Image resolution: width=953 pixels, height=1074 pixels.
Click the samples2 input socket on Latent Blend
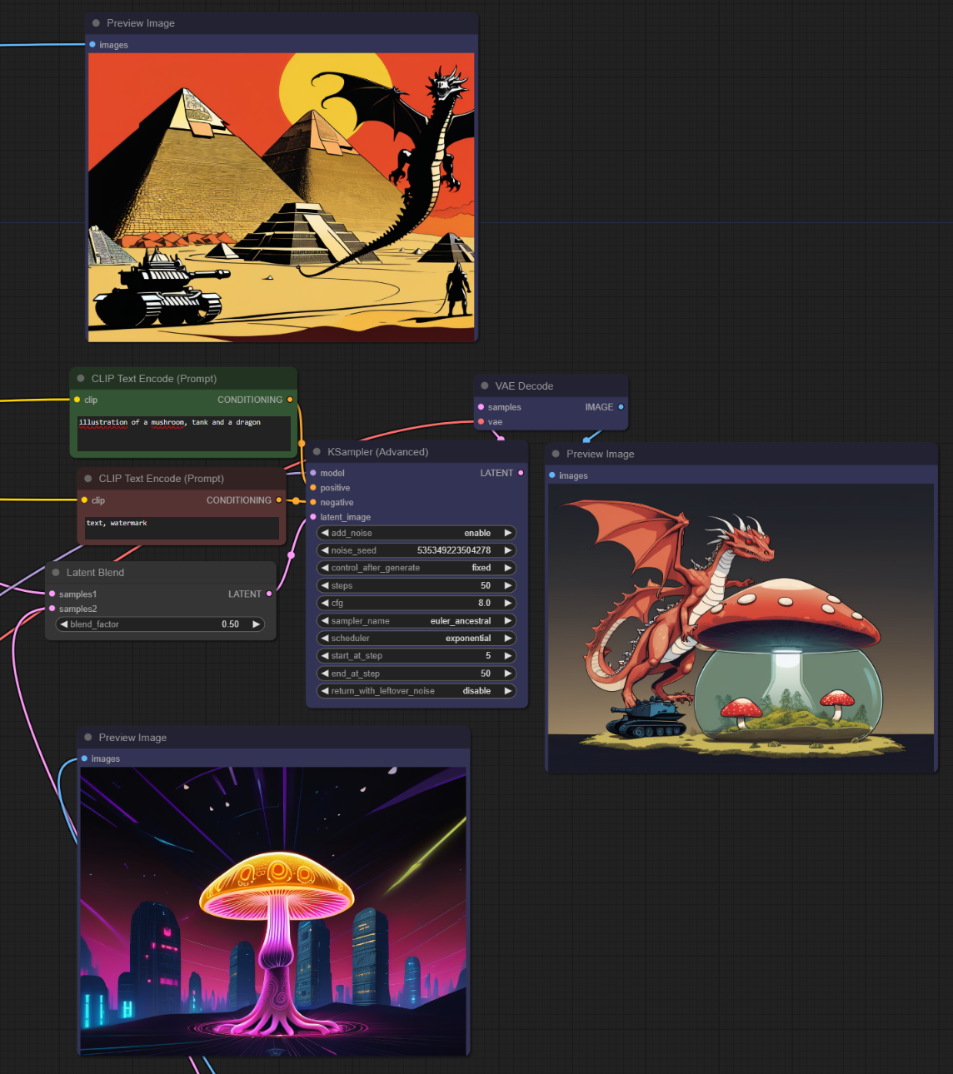tap(52, 609)
